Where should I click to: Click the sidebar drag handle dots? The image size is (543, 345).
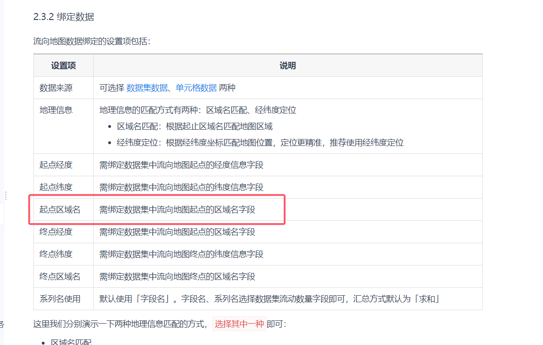(6, 196)
